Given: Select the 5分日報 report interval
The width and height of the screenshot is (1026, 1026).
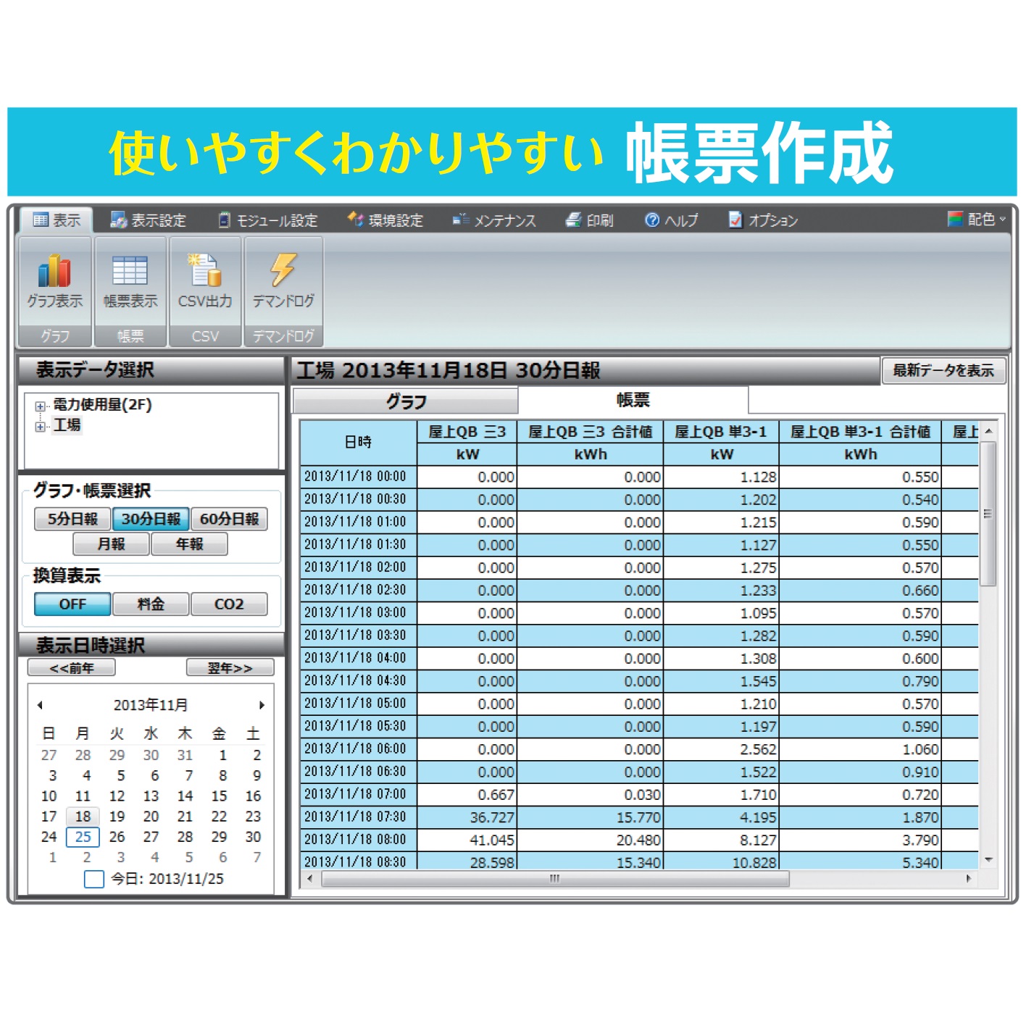Looking at the screenshot, I should click(72, 519).
